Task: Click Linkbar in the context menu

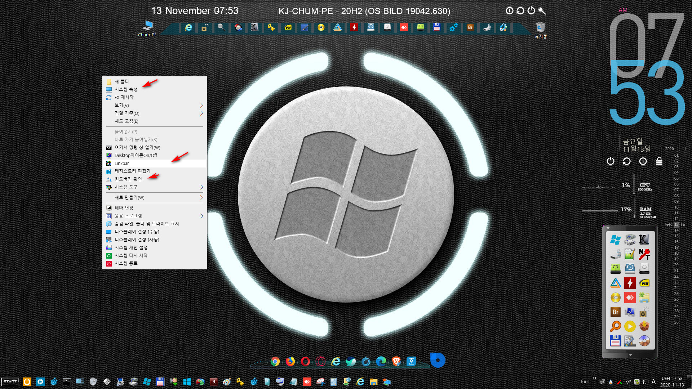Action: (155, 163)
